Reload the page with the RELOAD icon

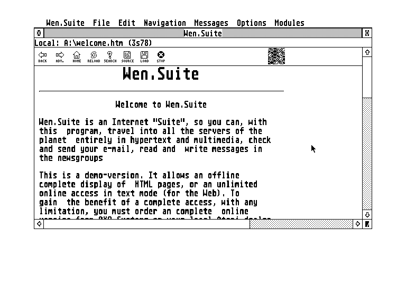[94, 56]
